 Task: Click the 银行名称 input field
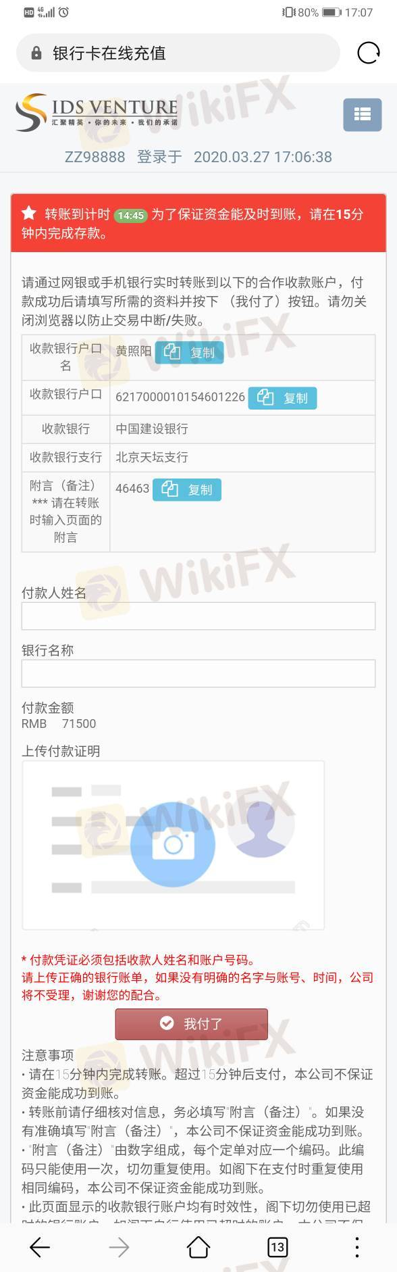click(x=198, y=674)
